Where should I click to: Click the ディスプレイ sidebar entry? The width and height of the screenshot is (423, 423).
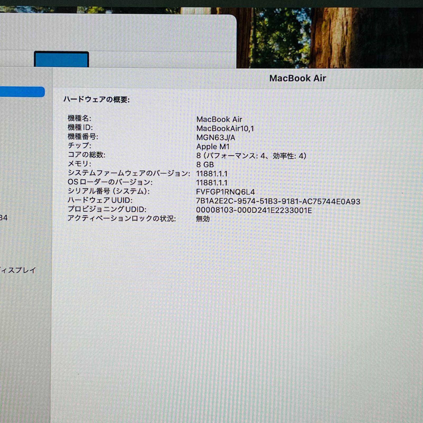[x=18, y=270]
